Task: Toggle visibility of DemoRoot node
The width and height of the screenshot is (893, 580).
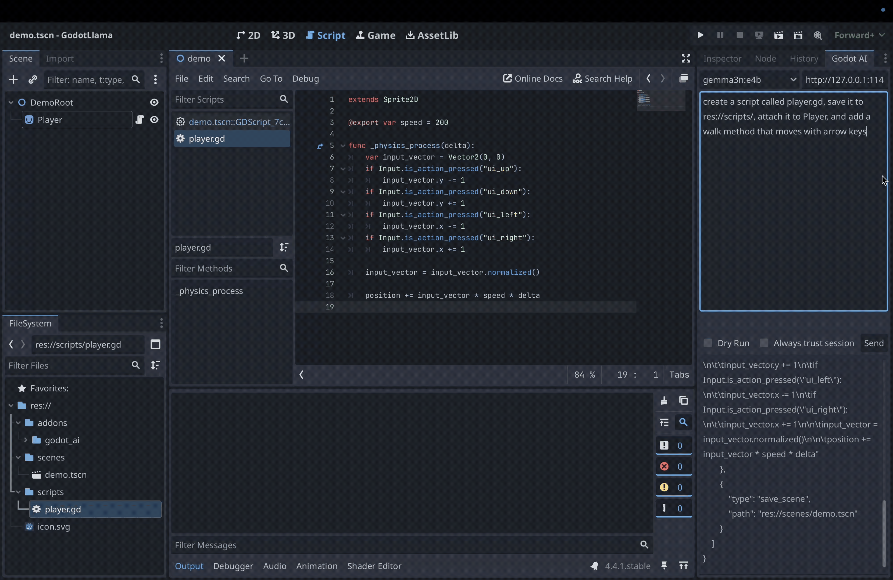Action: [154, 102]
